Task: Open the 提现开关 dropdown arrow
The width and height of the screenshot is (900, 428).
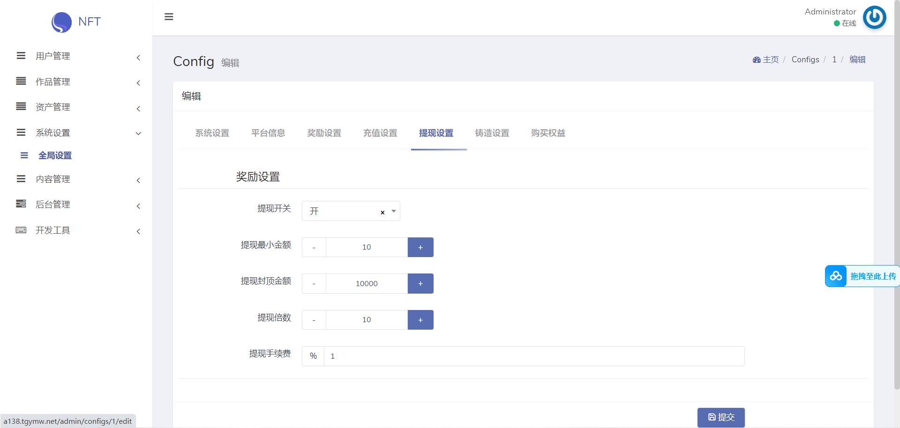Action: click(x=394, y=211)
